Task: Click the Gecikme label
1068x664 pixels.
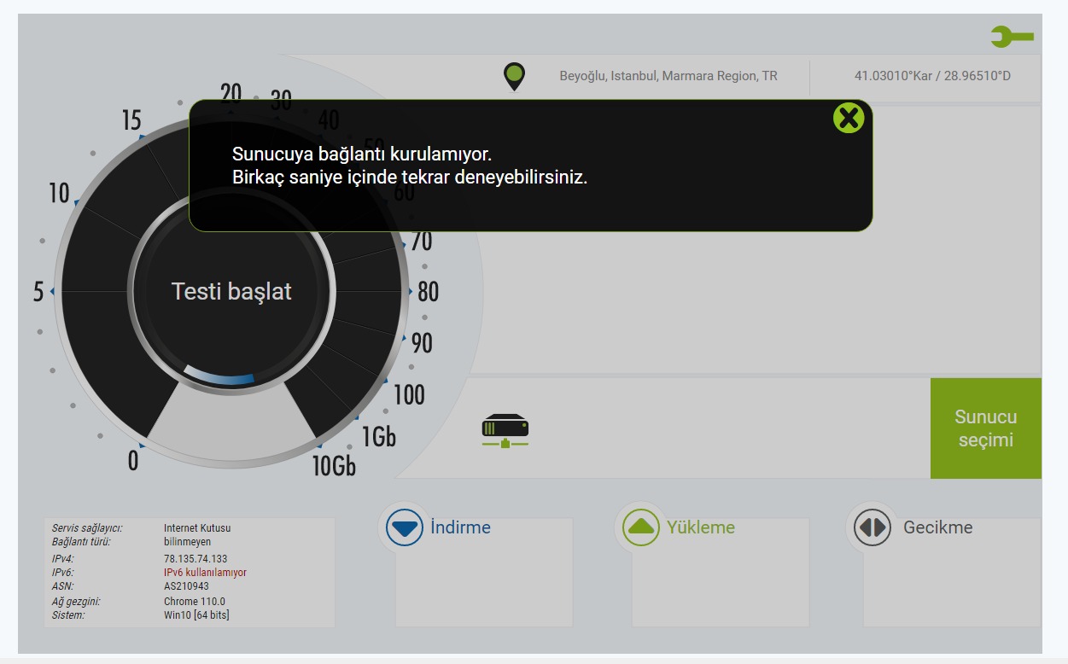Action: tap(938, 527)
